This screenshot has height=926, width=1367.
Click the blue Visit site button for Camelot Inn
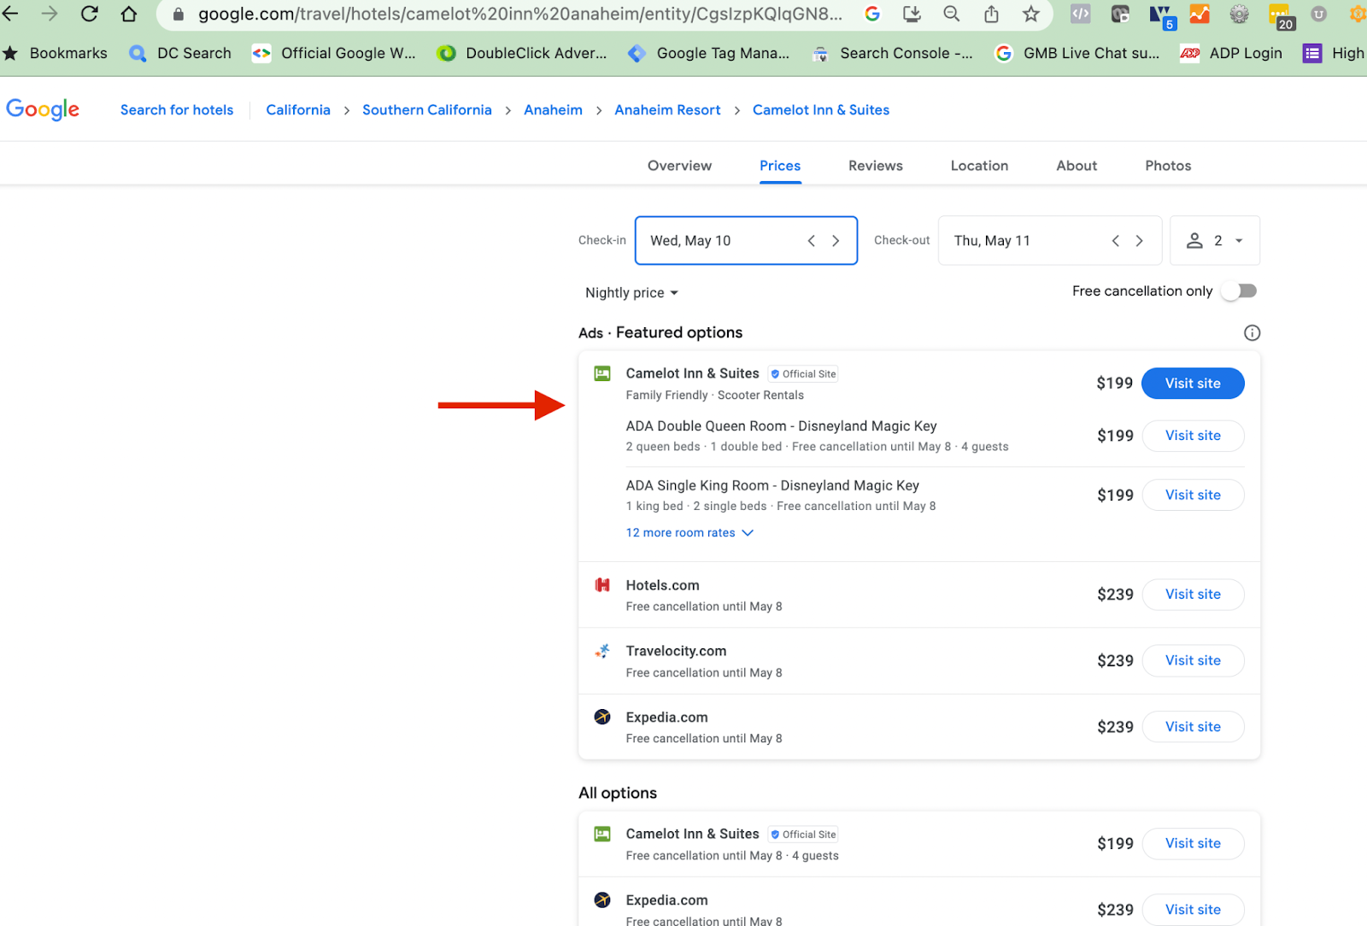pyautogui.click(x=1193, y=384)
